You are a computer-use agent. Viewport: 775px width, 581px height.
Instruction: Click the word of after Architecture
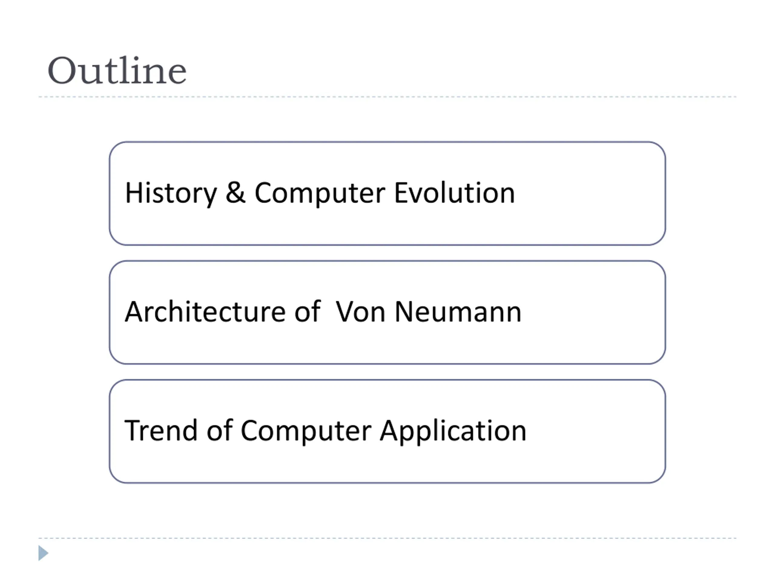pyautogui.click(x=307, y=311)
